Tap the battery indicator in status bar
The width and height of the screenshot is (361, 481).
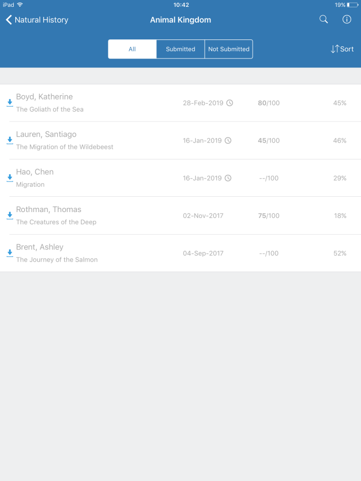coord(353,5)
